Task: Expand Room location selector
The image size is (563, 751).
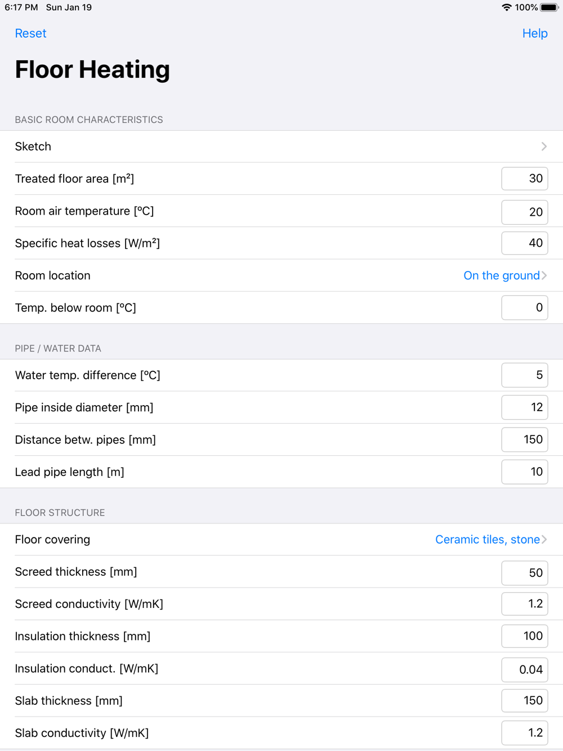Action: point(504,275)
